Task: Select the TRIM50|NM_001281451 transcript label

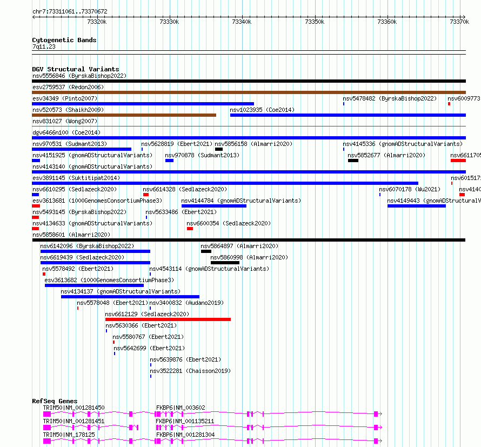Action: [74, 421]
